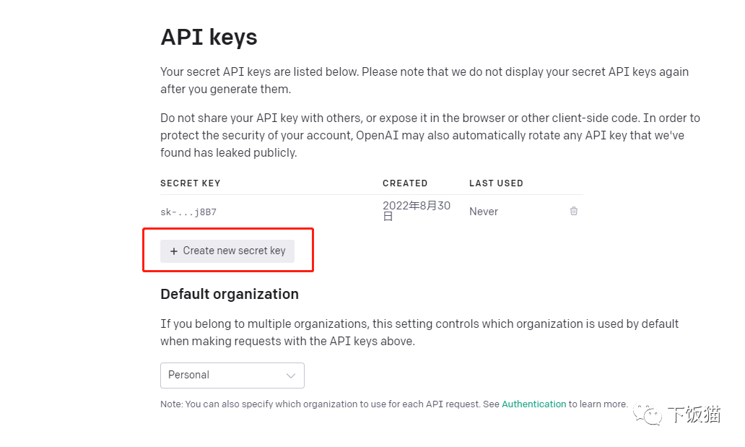Delete the sk-...j8B7 key via trash icon
This screenshot has height=447, width=745.
pos(574,211)
